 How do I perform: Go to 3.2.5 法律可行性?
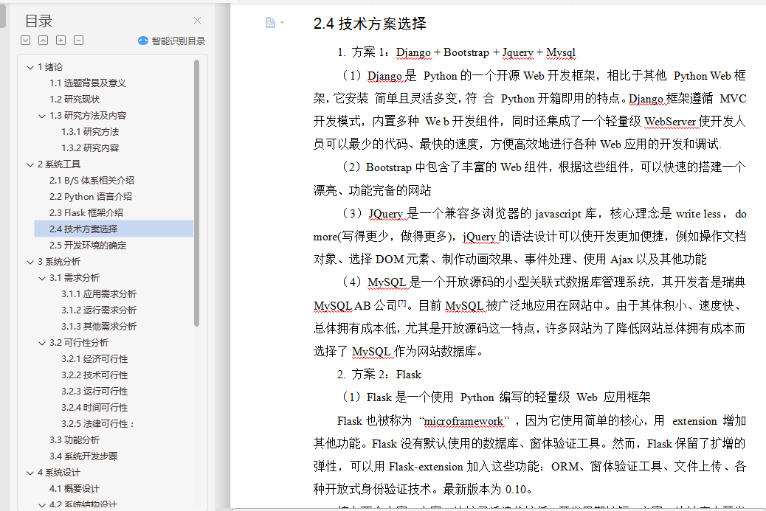click(97, 424)
